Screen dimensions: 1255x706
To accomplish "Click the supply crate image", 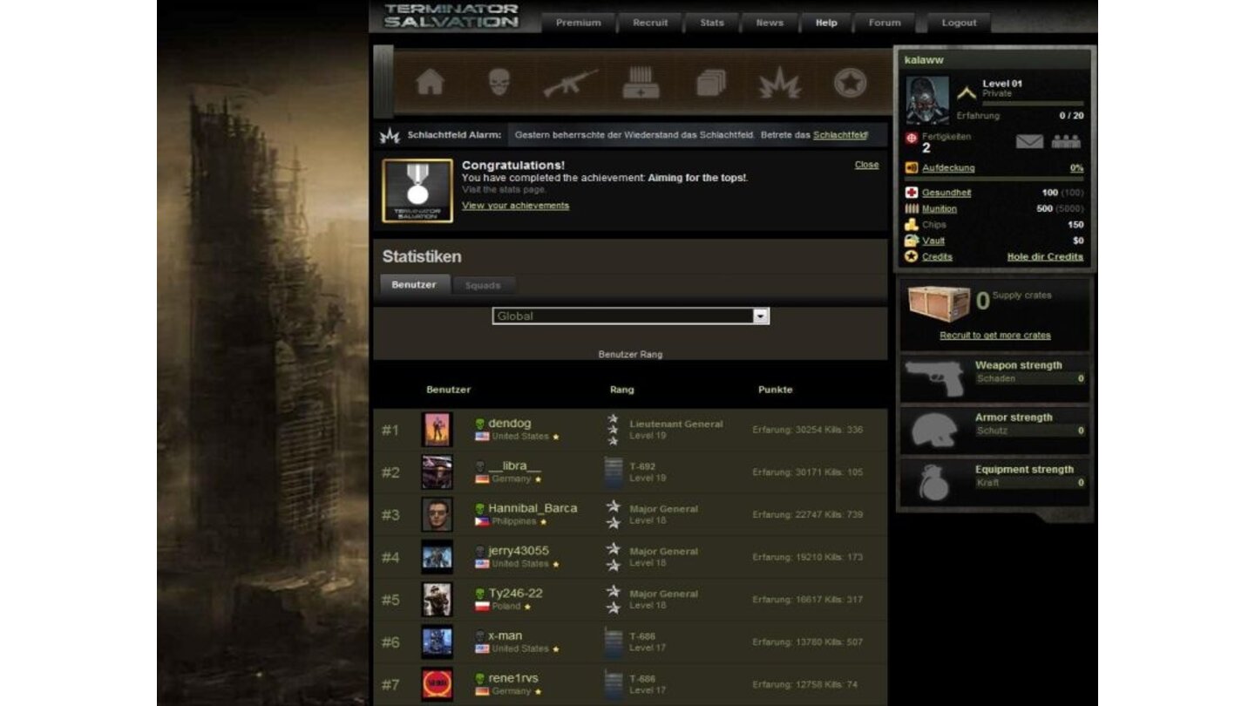I will point(939,303).
